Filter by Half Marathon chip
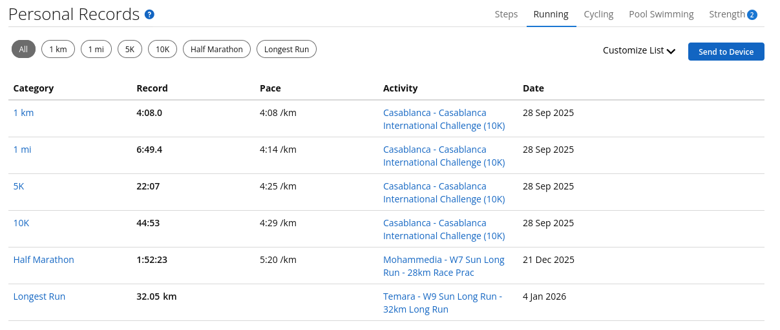Viewport: 780px width, 330px height. click(x=216, y=50)
